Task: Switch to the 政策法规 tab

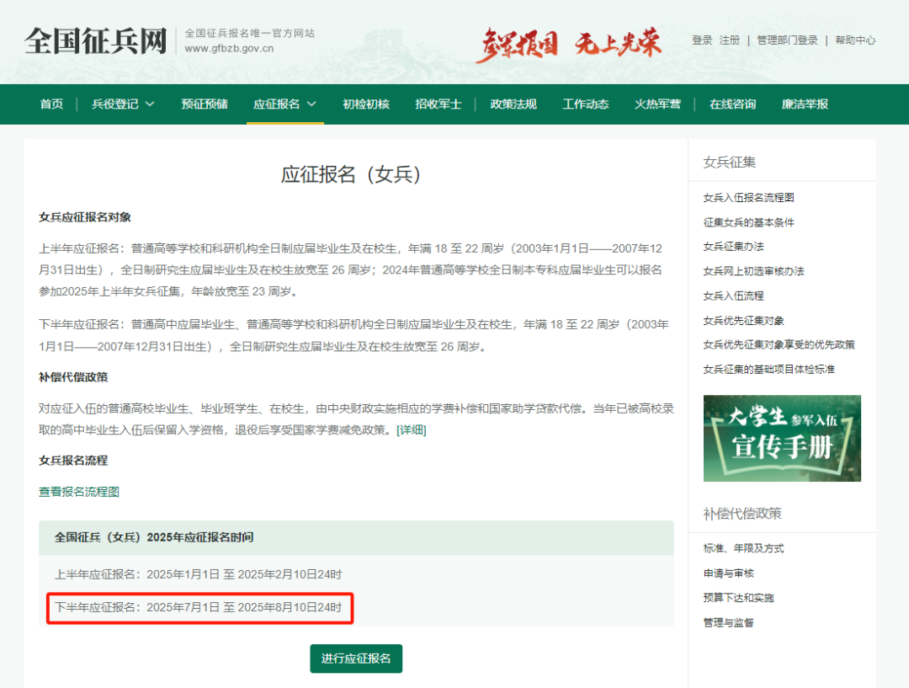Action: (513, 104)
